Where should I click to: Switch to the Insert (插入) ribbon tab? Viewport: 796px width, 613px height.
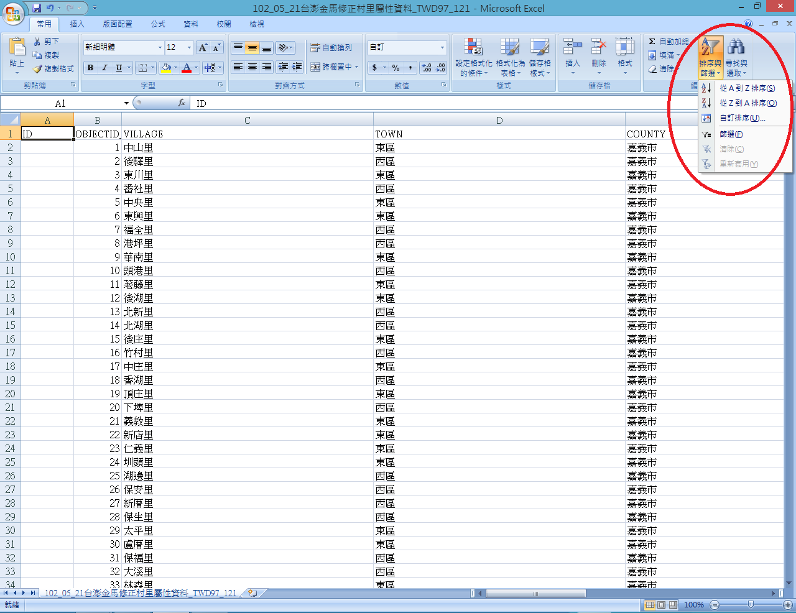(77, 24)
